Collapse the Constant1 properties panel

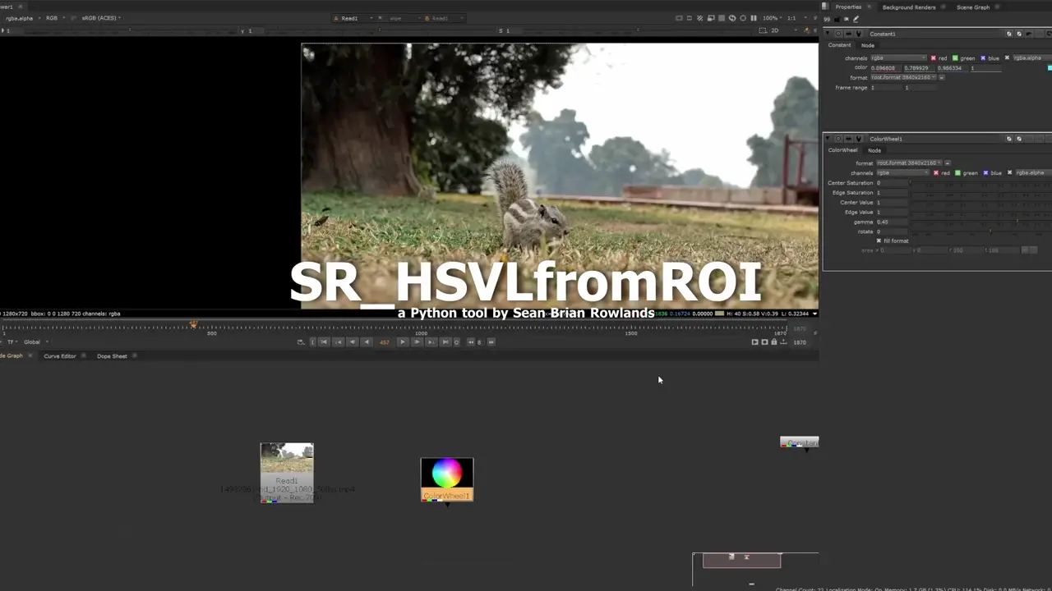point(828,34)
